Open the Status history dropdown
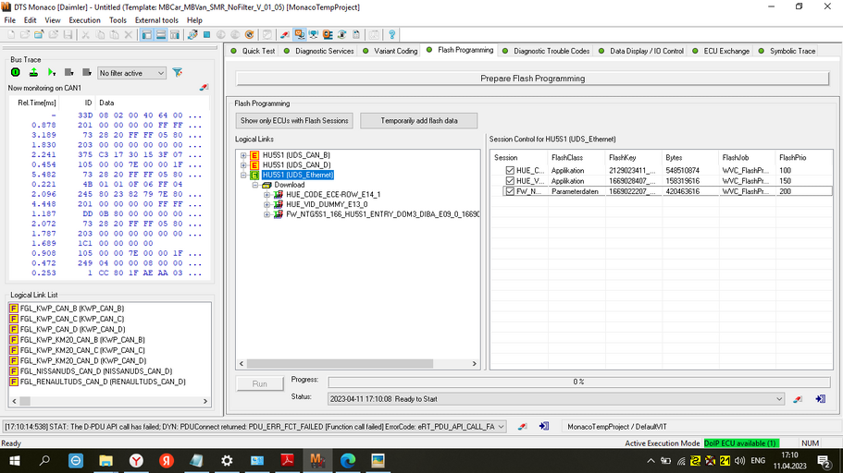The image size is (843, 473). point(779,399)
